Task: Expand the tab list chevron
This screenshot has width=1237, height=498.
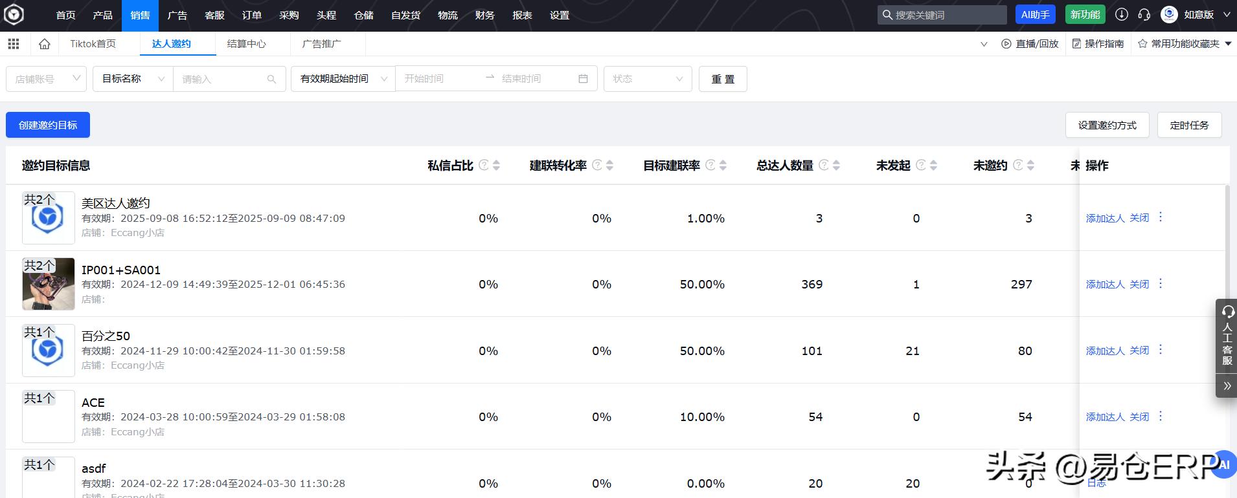Action: (x=984, y=44)
